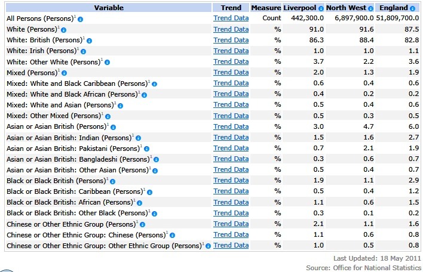Viewport: 423px width, 272px height.
Task: Click info icon beside North West header
Action: pyautogui.click(x=371, y=8)
